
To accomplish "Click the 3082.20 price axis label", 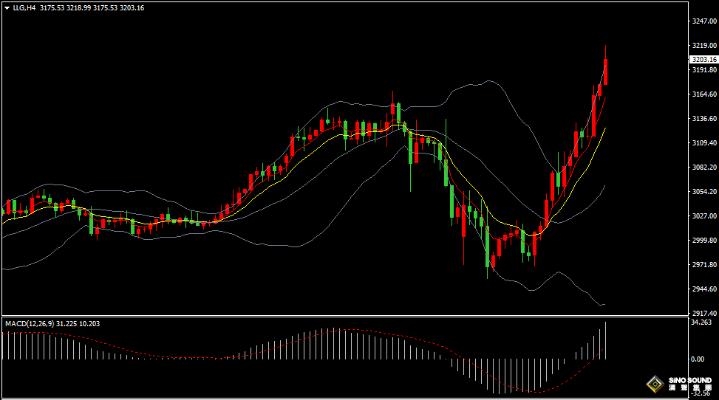I will pyautogui.click(x=703, y=168).
